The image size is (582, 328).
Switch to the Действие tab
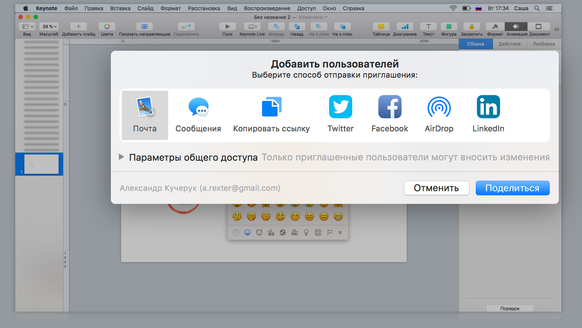click(510, 44)
